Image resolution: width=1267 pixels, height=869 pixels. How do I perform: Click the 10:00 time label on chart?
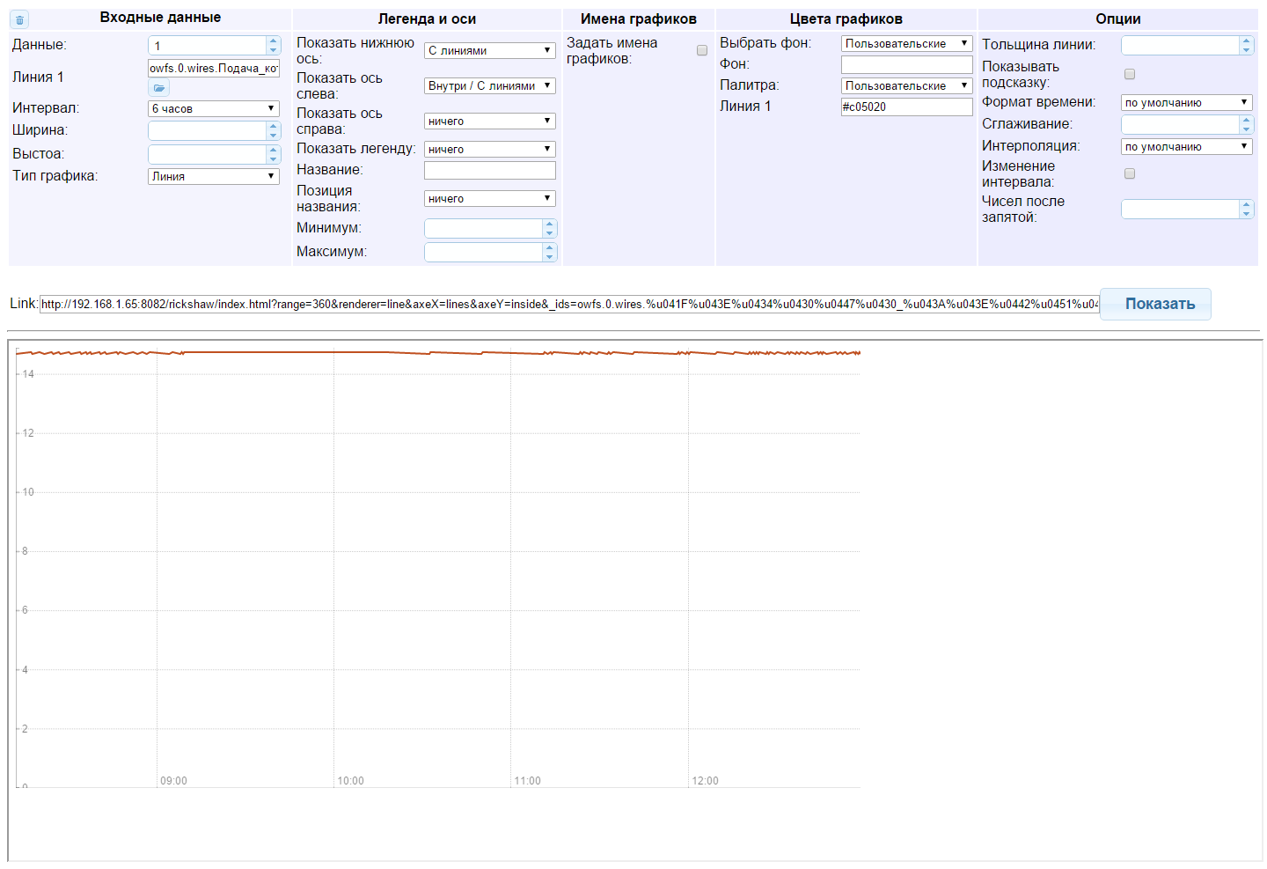[x=350, y=781]
